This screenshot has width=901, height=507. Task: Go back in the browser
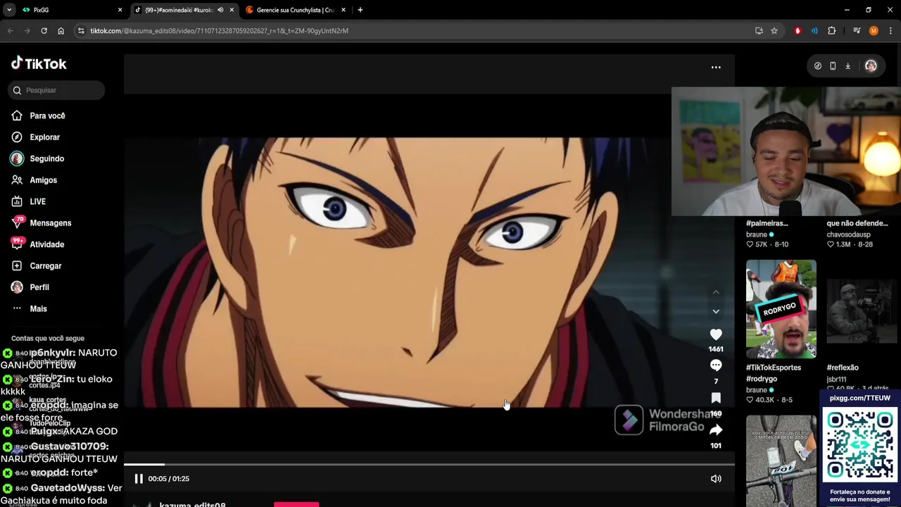coord(10,31)
